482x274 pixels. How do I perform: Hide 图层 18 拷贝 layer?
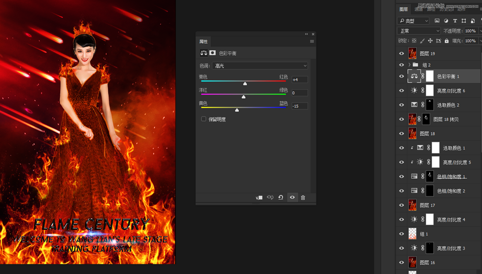point(401,119)
